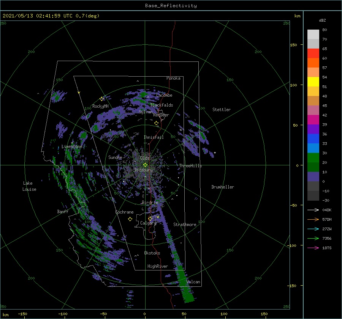Viewport: 342px width, 319px height.
Task: Click the yellow 54 dBZ color swatch
Action: point(313,82)
